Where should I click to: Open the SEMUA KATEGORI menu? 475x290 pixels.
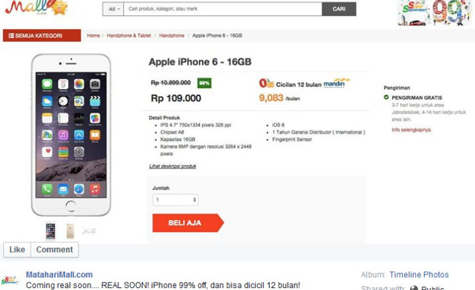click(41, 35)
